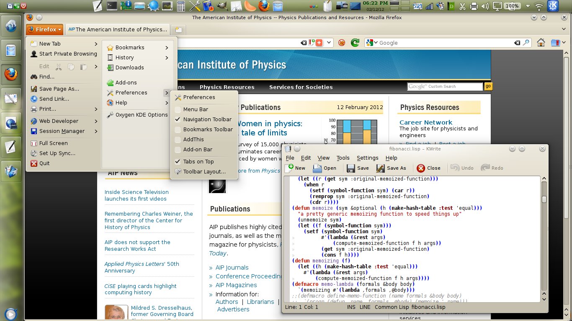Open the terminal icon in top panel
The image size is (572, 321).
(112, 6)
